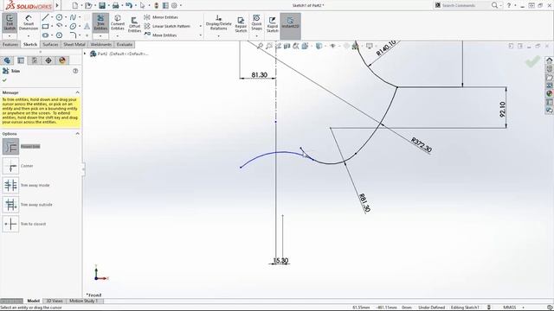Viewport: 554px width, 311px height.
Task: Collapse the Message section
Action: pyautogui.click(x=77, y=92)
